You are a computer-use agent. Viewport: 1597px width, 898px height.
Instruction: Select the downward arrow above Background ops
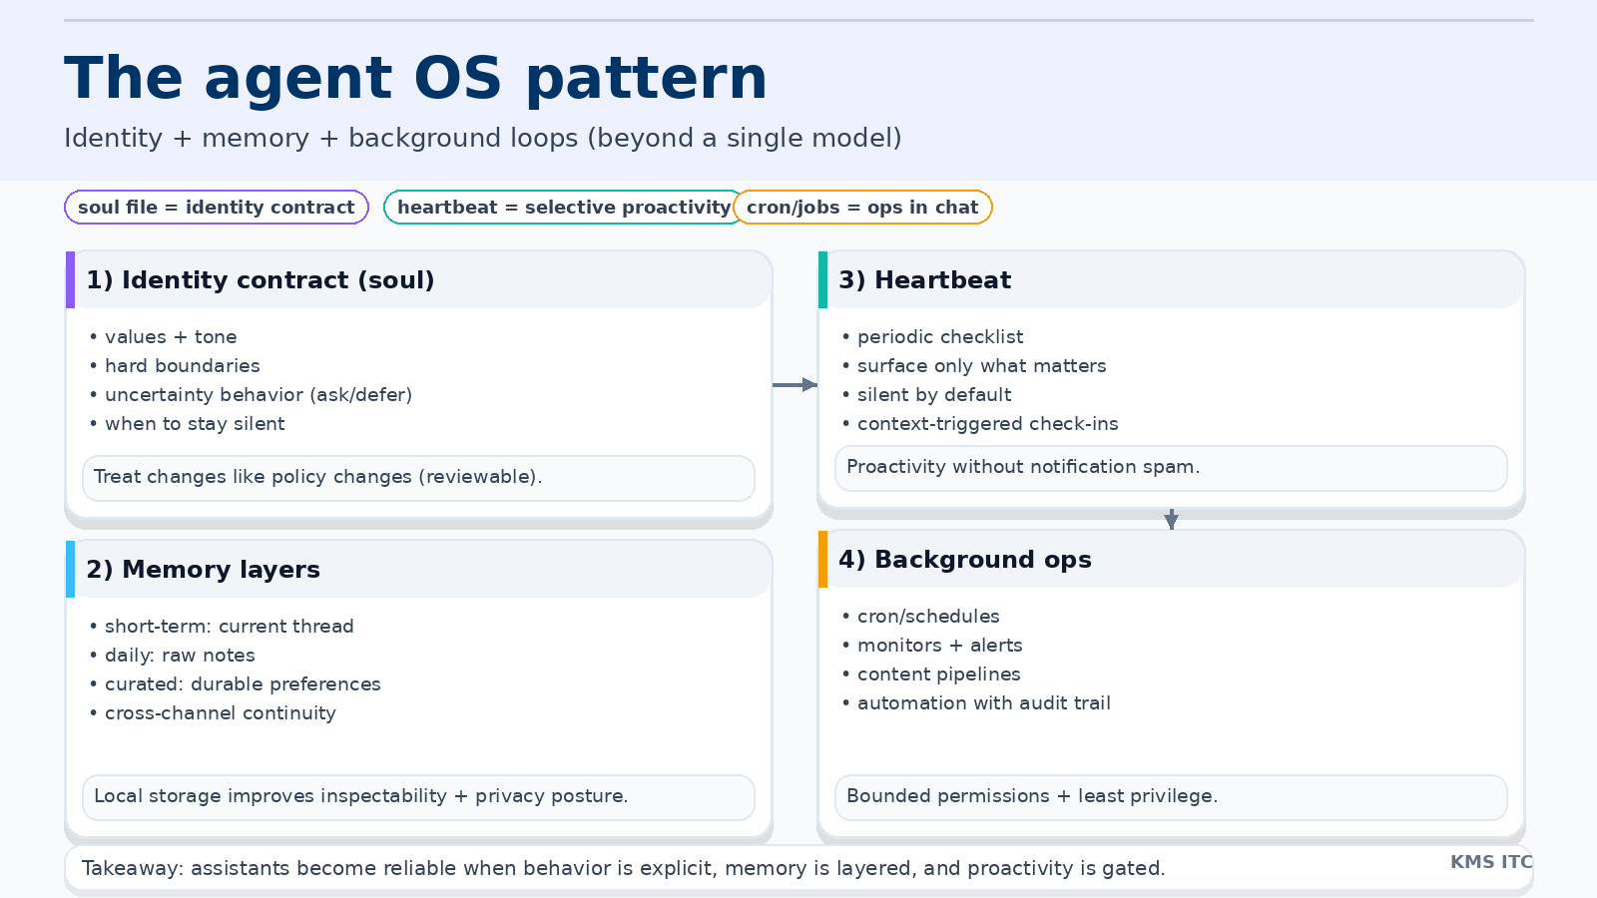point(1171,519)
